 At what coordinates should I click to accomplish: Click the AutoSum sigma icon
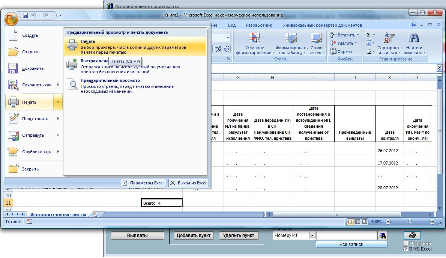[x=368, y=35]
